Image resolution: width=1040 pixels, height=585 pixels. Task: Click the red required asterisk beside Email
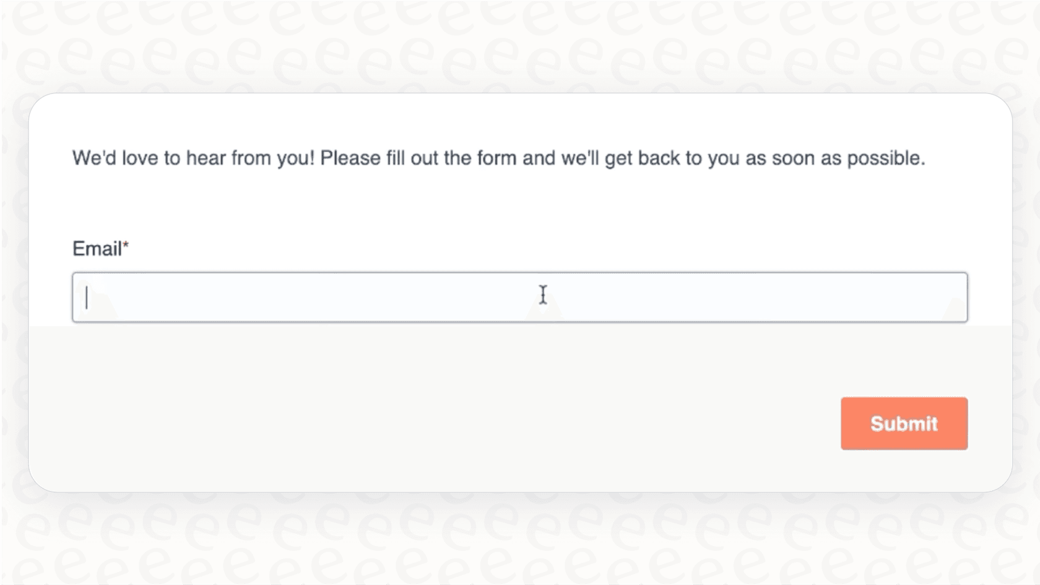click(126, 246)
